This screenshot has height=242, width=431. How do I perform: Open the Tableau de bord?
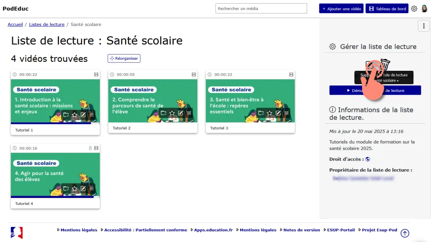[x=387, y=9]
